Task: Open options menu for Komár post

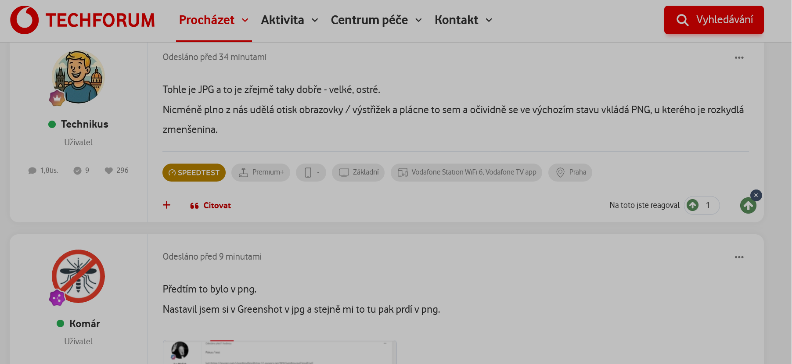Action: point(739,257)
